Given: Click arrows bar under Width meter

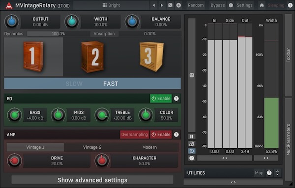Looking at the screenshot, I should (266, 158).
